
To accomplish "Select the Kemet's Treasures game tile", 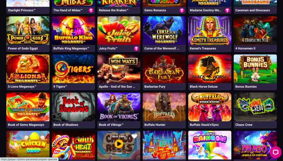I will coord(210,34).
